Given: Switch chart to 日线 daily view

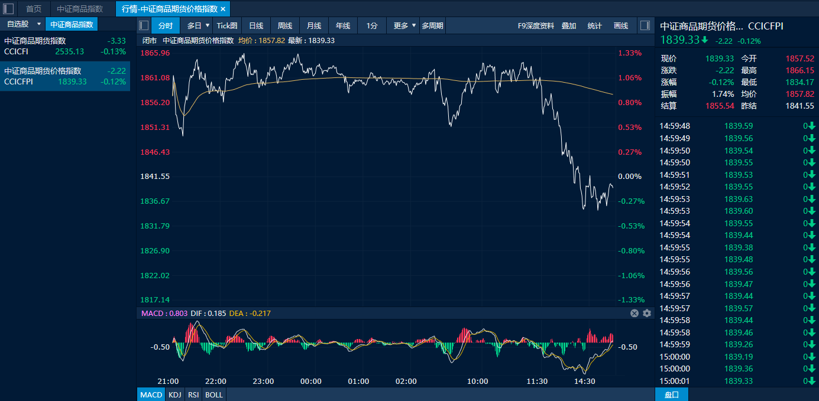Looking at the screenshot, I should 256,25.
